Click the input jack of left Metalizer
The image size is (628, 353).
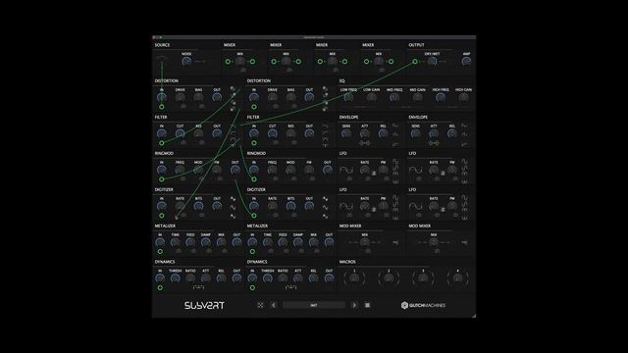[160, 251]
